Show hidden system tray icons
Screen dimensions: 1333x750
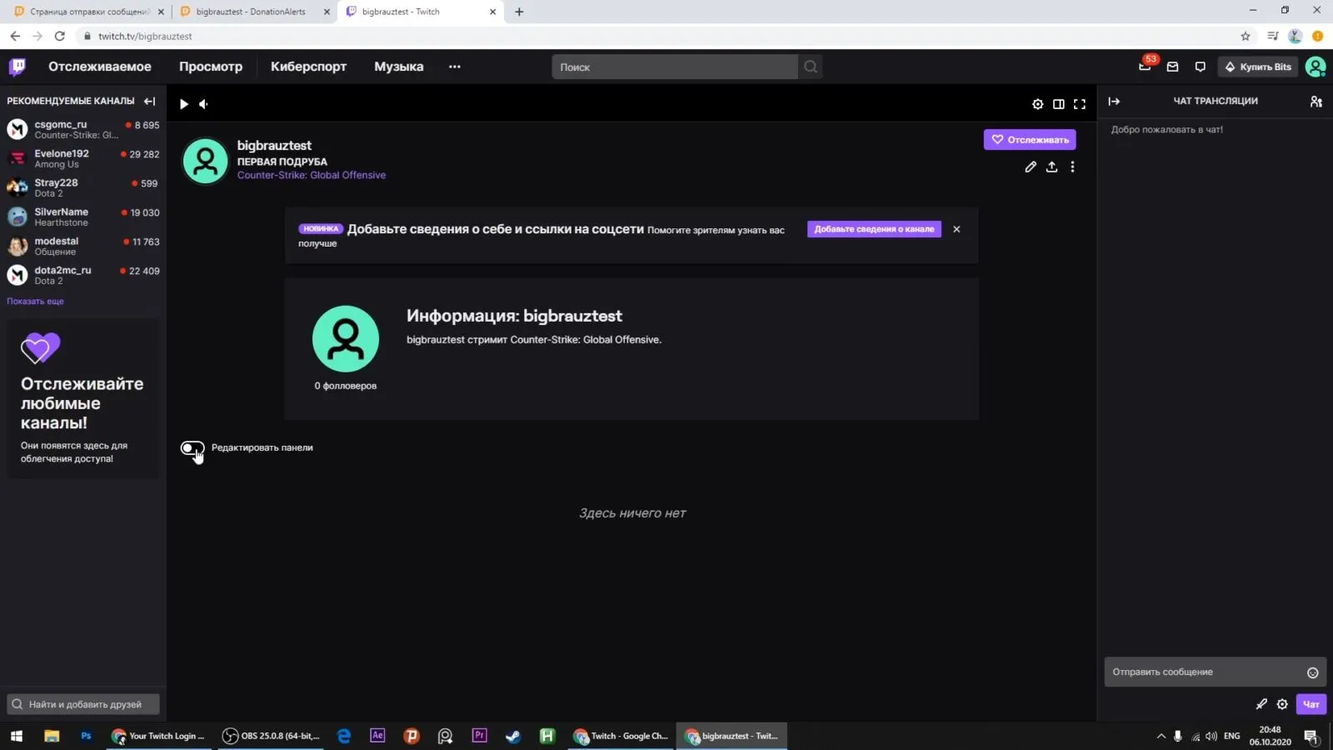pyautogui.click(x=1161, y=736)
